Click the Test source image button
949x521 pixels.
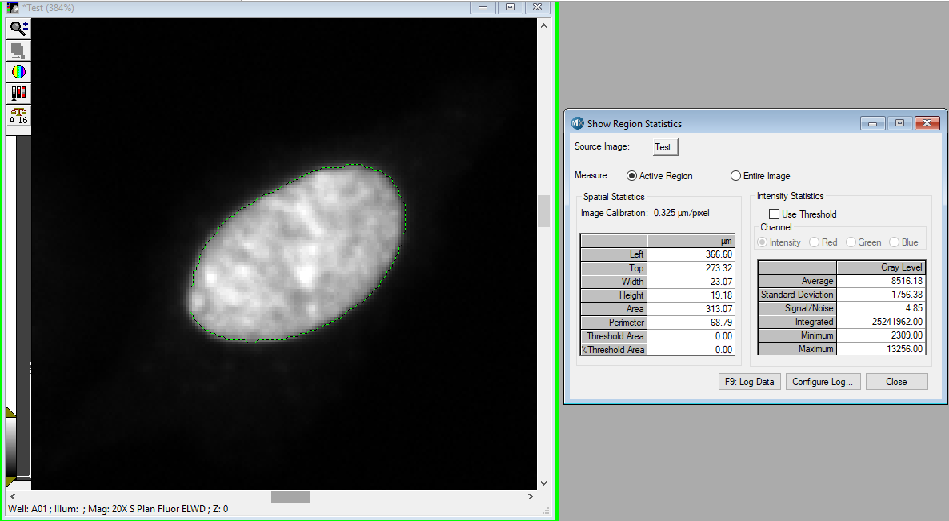[663, 147]
